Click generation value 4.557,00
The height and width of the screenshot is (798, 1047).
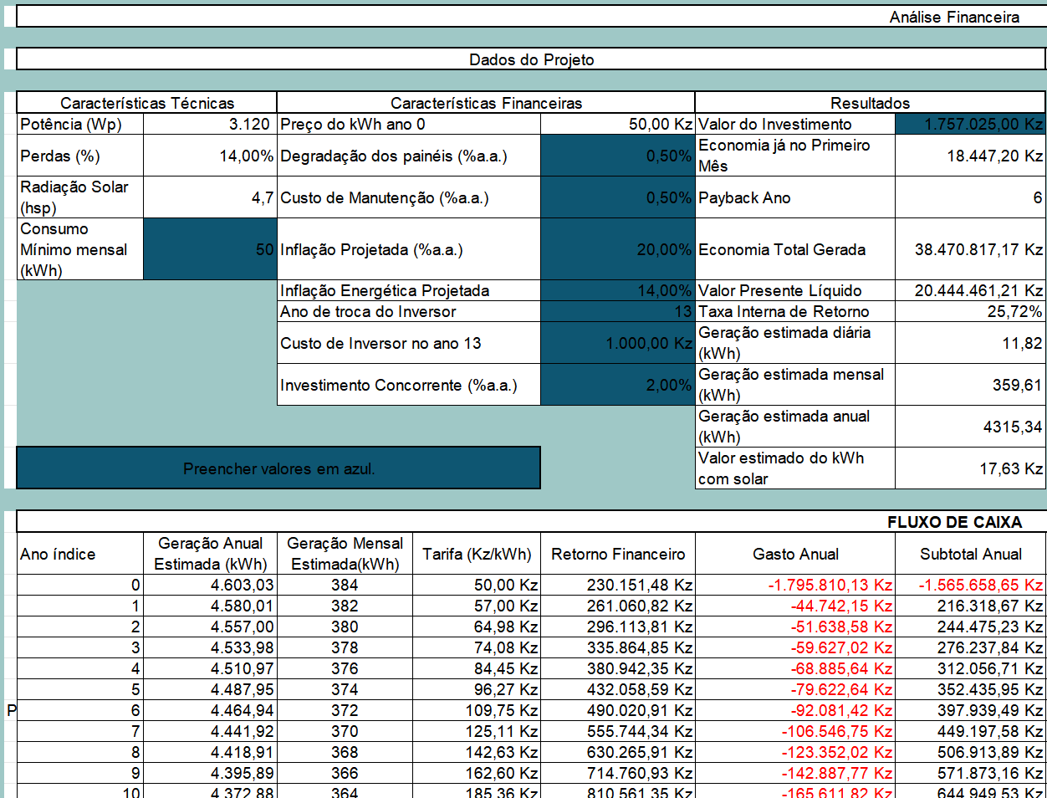tap(210, 627)
